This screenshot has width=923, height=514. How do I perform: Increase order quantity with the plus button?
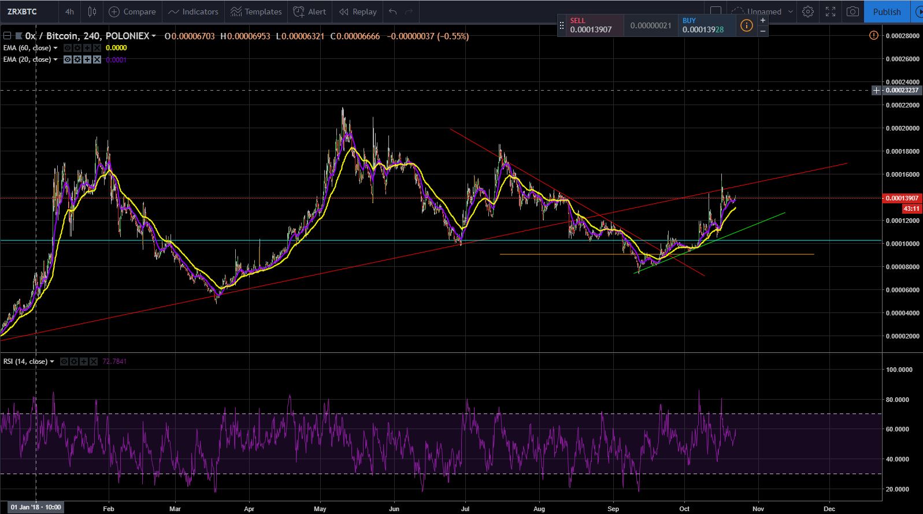763,20
